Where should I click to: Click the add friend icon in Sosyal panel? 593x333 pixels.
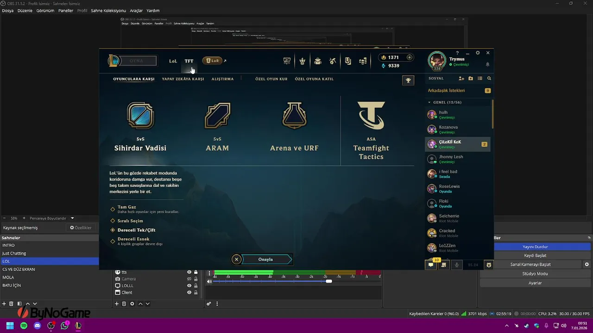click(x=461, y=79)
